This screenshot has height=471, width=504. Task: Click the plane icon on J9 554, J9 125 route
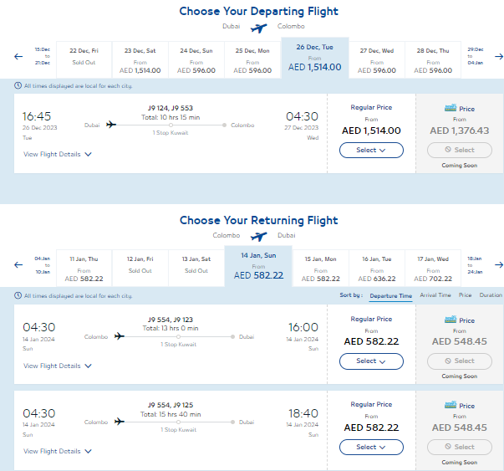[120, 422]
